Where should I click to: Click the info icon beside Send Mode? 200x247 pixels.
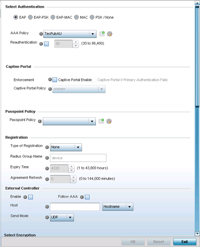47,217
